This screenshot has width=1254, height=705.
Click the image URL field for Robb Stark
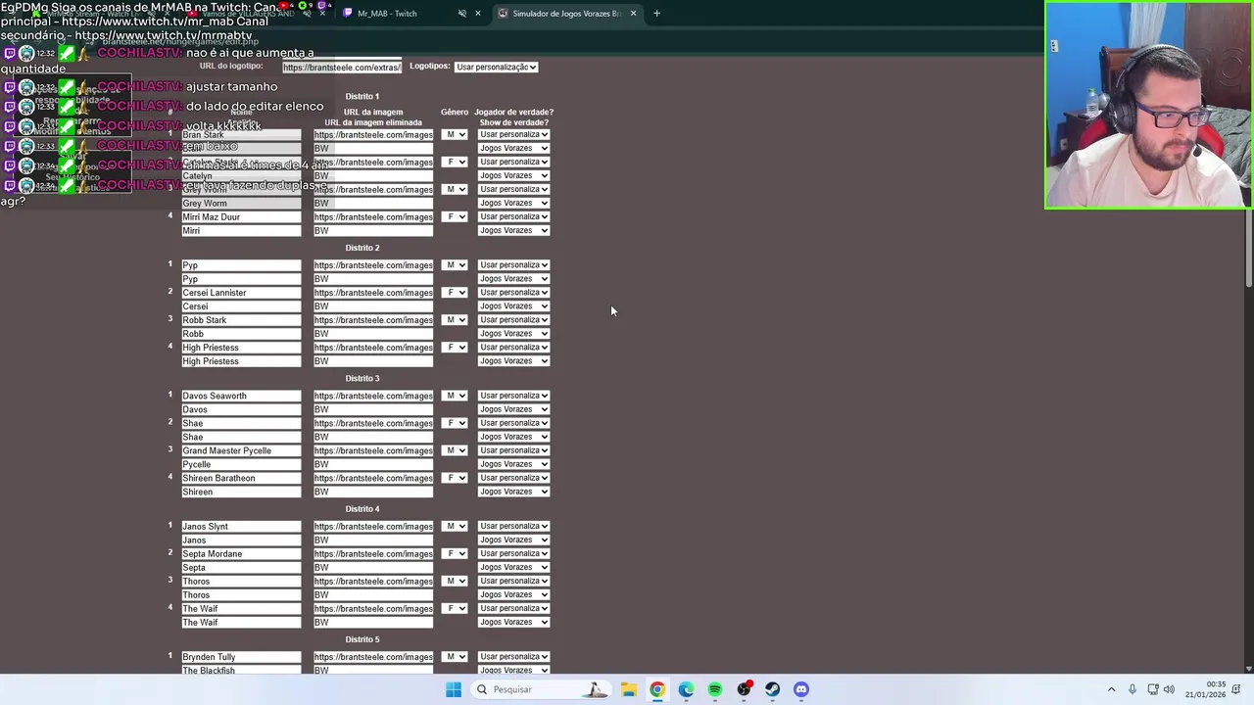pyautogui.click(x=373, y=320)
